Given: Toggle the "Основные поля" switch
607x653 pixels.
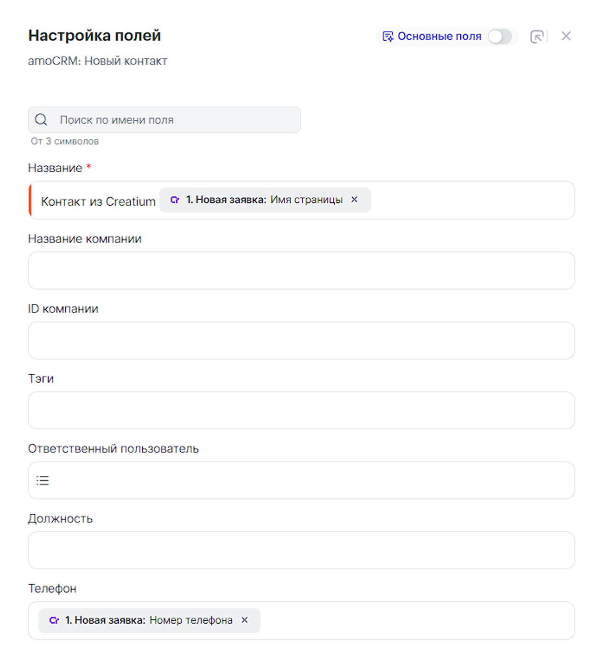Looking at the screenshot, I should 500,36.
